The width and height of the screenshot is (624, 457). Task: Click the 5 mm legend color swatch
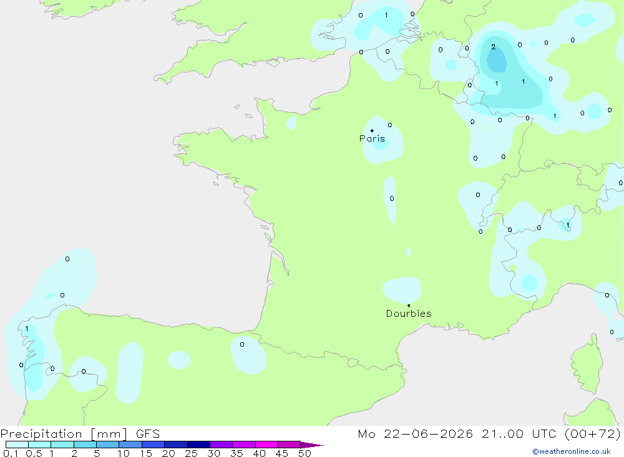pyautogui.click(x=107, y=445)
